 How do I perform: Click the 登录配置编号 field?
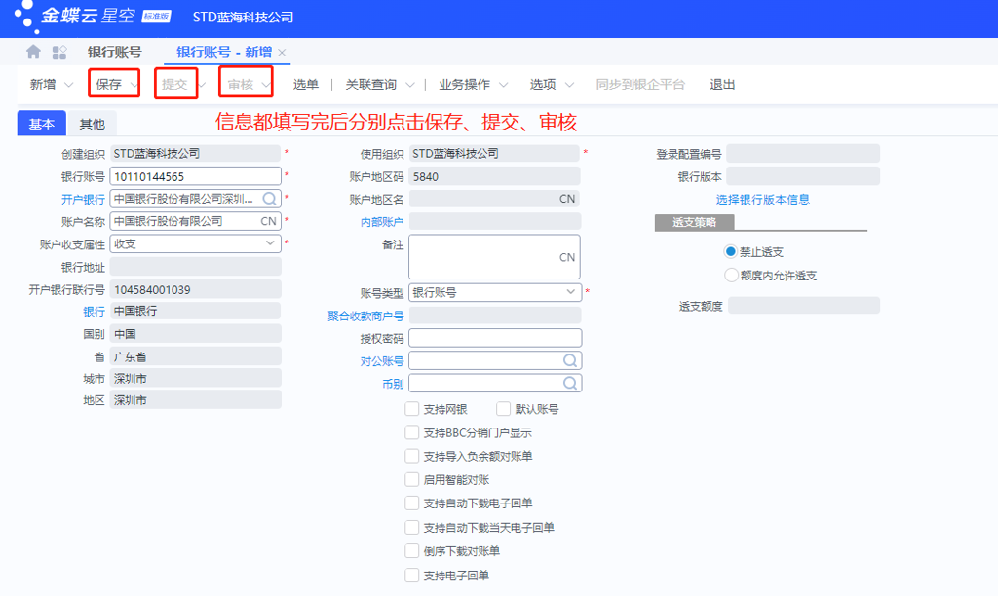click(x=803, y=153)
